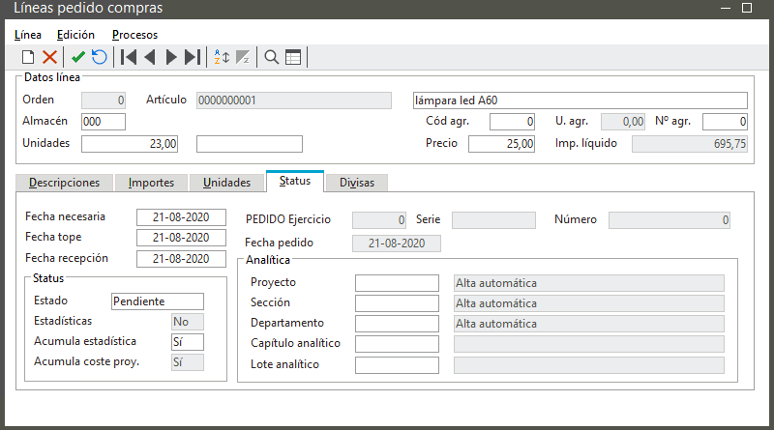The width and height of the screenshot is (774, 430).
Task: Click the Acumula estadística Sí field
Action: click(188, 342)
